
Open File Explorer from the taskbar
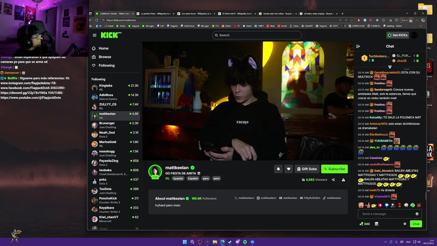(215, 242)
